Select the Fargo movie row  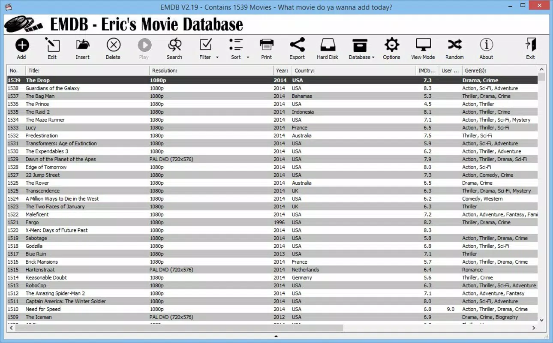(272, 223)
